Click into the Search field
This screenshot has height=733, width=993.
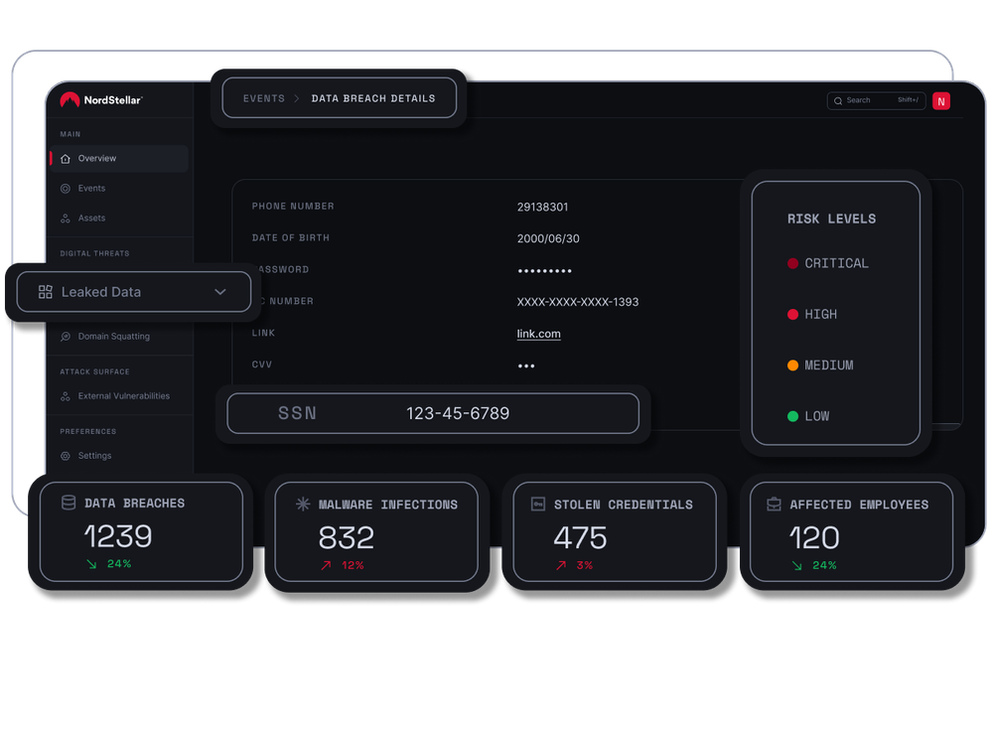point(869,100)
